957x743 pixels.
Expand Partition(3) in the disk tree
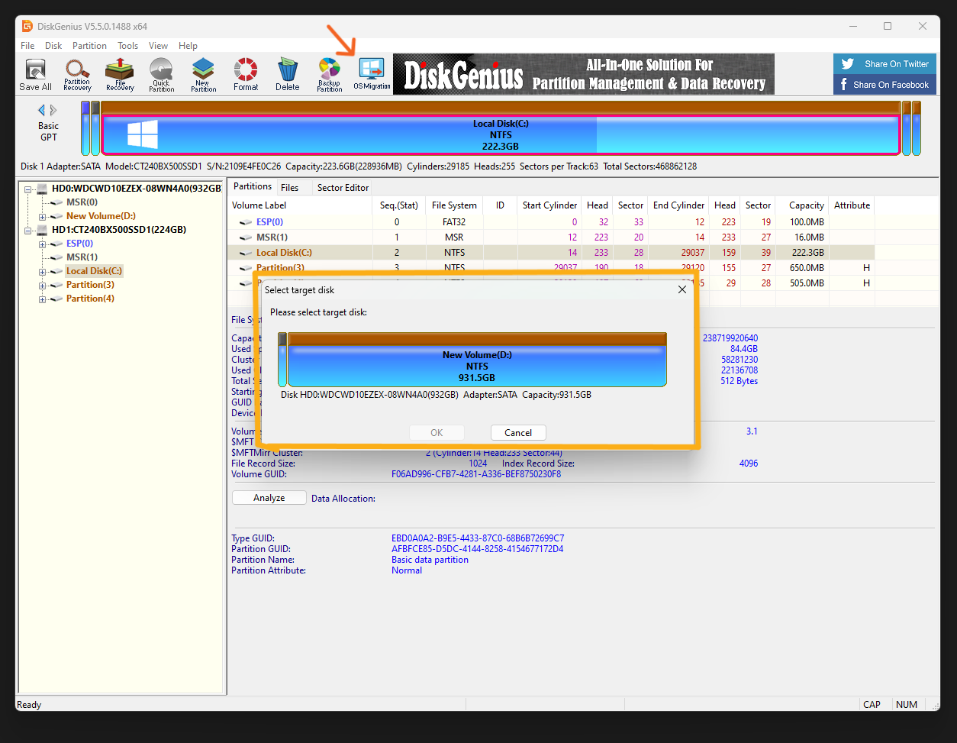(42, 285)
